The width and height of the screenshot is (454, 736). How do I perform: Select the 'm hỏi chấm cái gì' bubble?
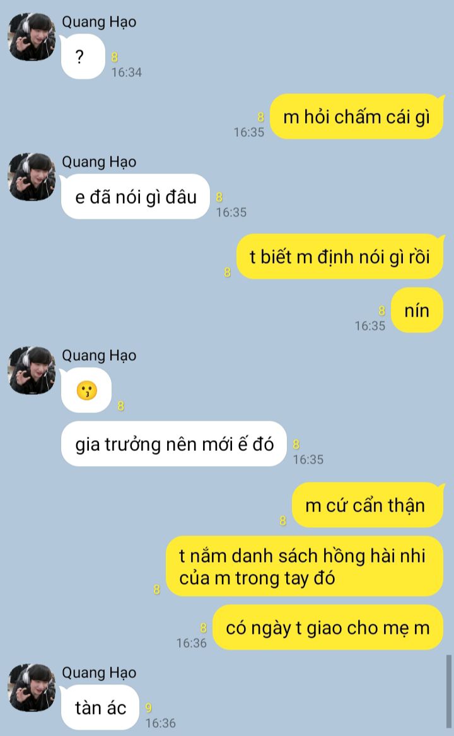pos(357,117)
